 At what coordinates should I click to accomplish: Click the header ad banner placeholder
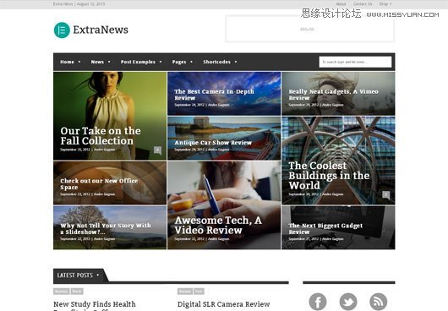(310, 29)
